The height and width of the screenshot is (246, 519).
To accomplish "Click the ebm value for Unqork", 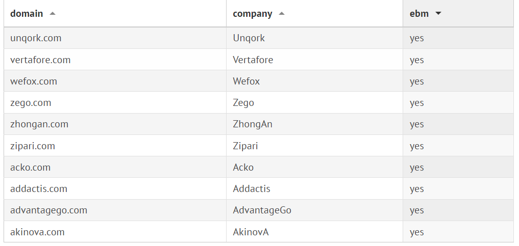I will (417, 38).
